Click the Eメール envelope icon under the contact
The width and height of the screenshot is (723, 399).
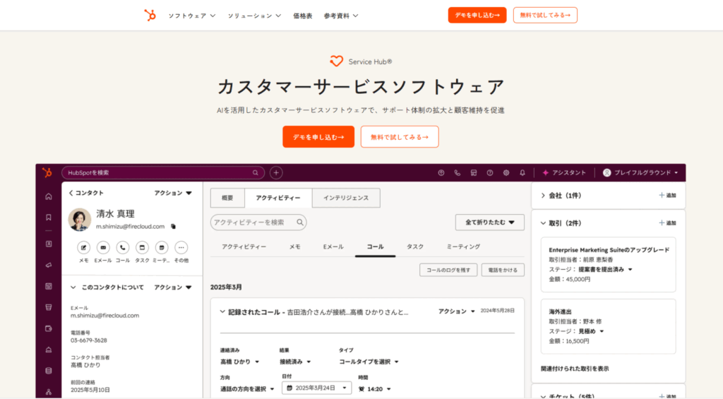pos(103,247)
